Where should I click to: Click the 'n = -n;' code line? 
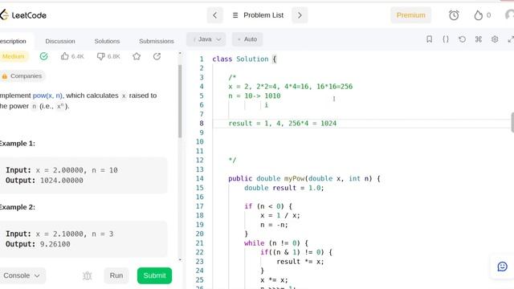(274, 225)
